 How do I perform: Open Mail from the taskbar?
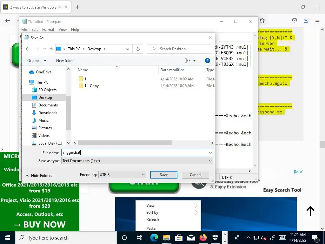click(191, 238)
